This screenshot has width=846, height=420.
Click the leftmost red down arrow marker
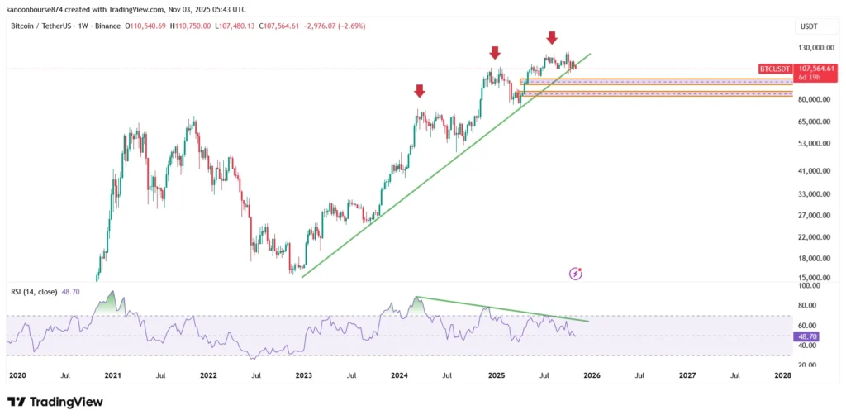420,91
